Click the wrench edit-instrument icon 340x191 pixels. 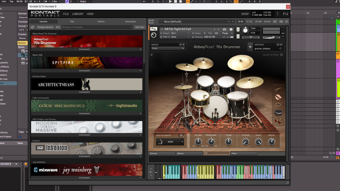point(154,29)
